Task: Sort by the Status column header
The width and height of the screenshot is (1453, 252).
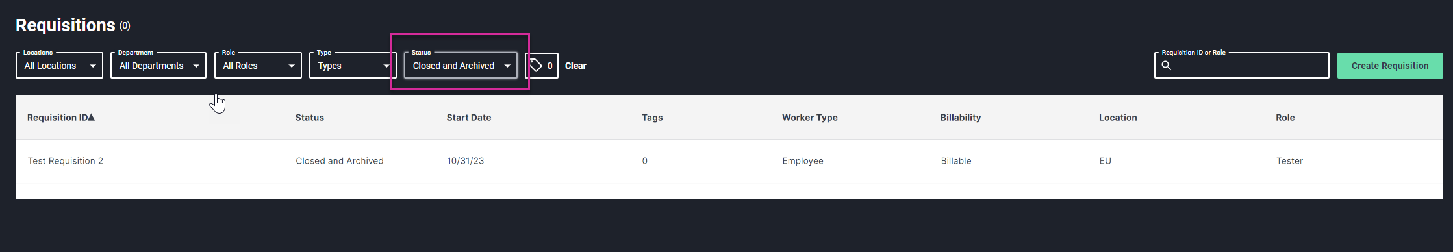Action: coord(310,118)
